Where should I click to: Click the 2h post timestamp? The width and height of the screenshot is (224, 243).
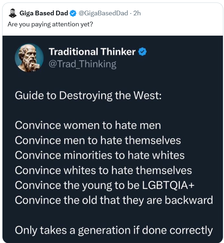coord(137,14)
